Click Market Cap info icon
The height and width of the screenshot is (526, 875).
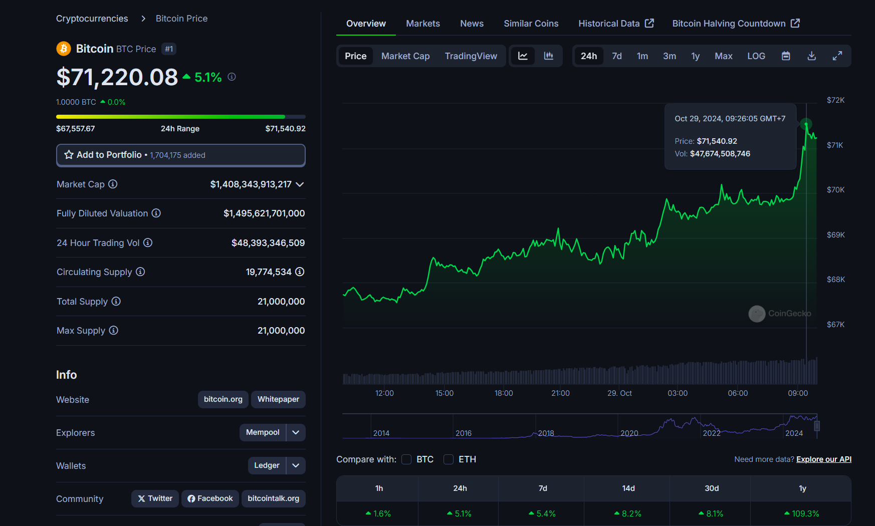pos(113,184)
